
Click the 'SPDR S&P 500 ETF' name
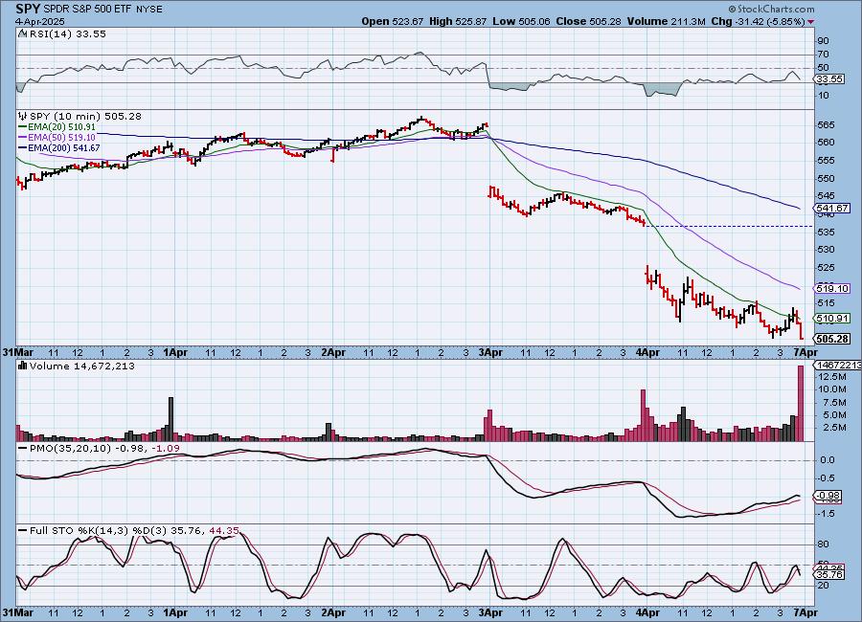(x=88, y=10)
